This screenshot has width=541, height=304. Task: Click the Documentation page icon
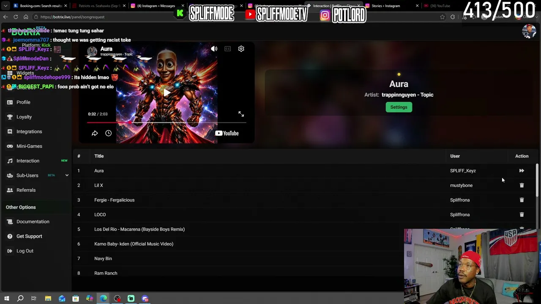coord(10,222)
